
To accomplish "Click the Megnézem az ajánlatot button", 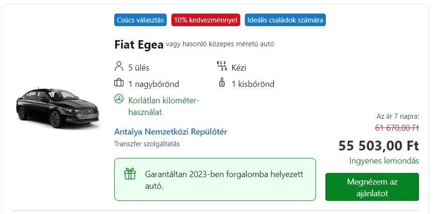I will (x=372, y=187).
